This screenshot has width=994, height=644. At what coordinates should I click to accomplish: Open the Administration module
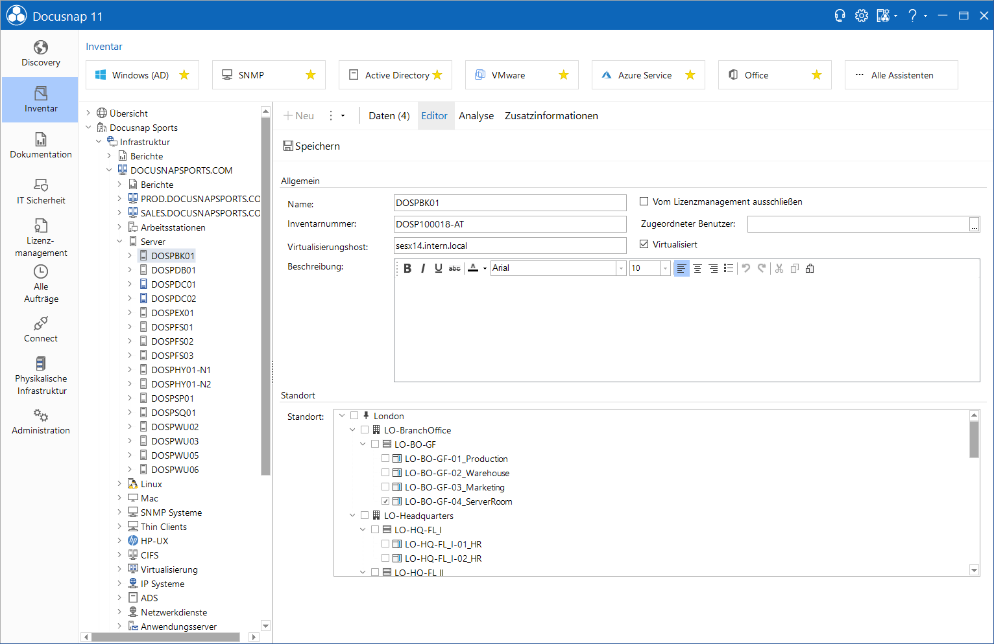point(40,422)
